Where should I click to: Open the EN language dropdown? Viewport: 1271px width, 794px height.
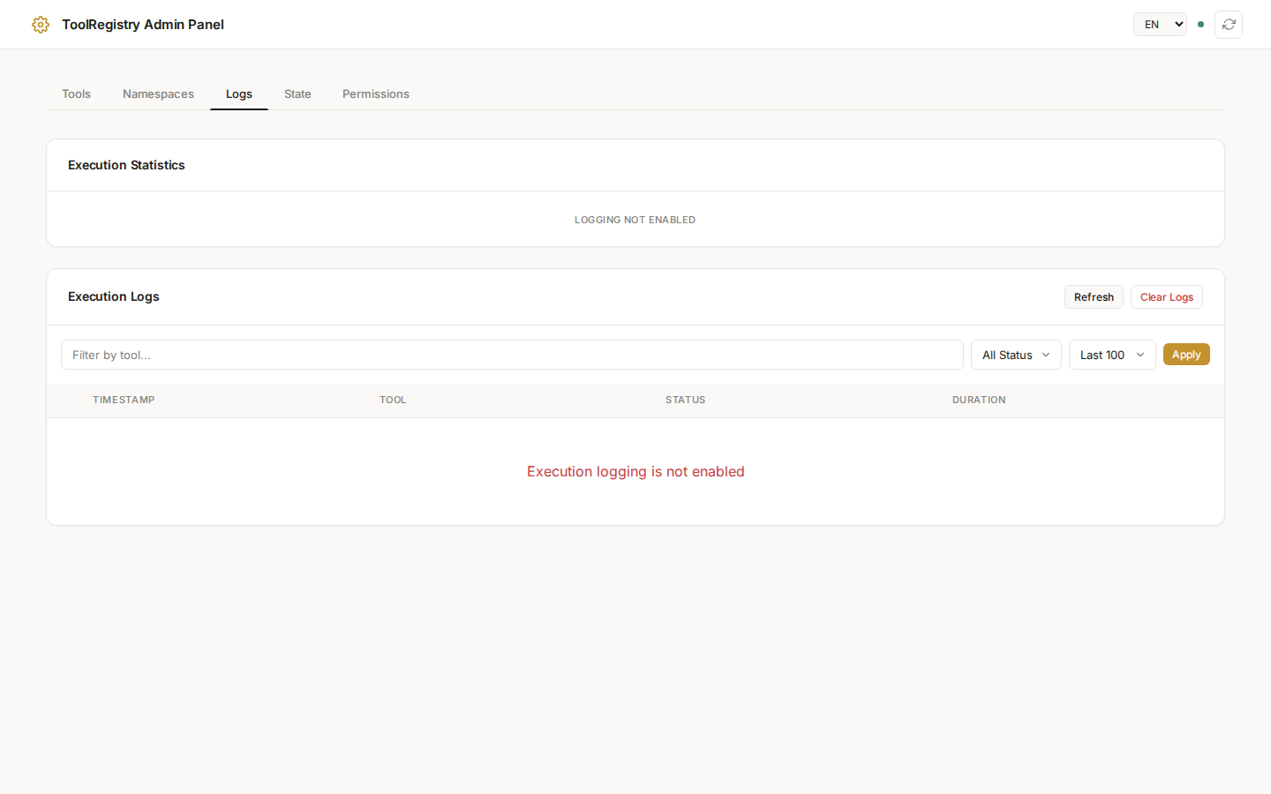1160,25
